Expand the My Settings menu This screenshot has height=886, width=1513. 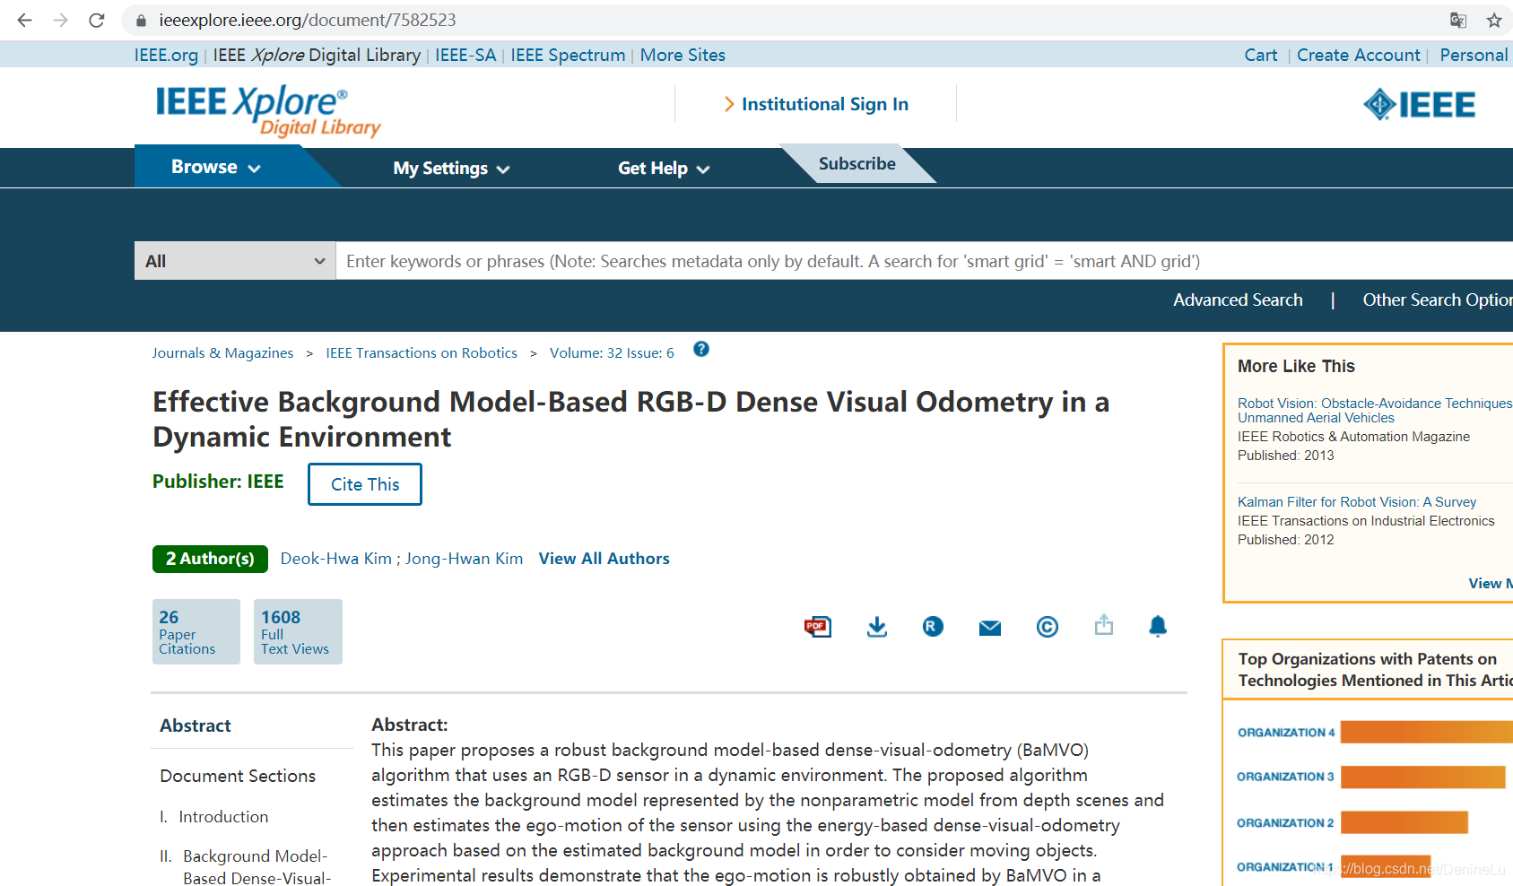[x=451, y=168]
